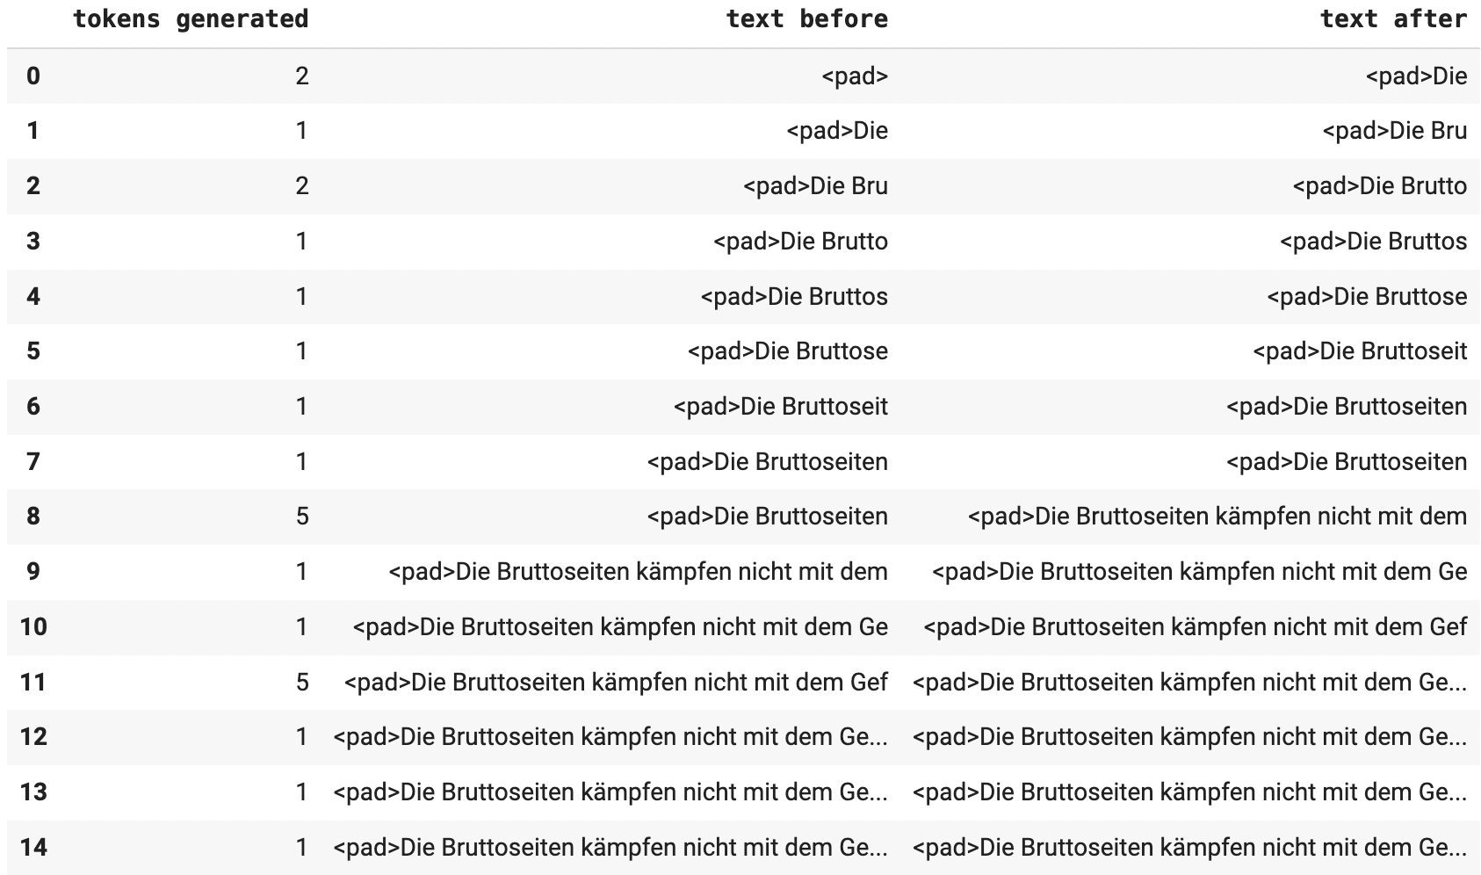The width and height of the screenshot is (1481, 875).
Task: Click row 8's text after cell
Action: tap(1217, 516)
